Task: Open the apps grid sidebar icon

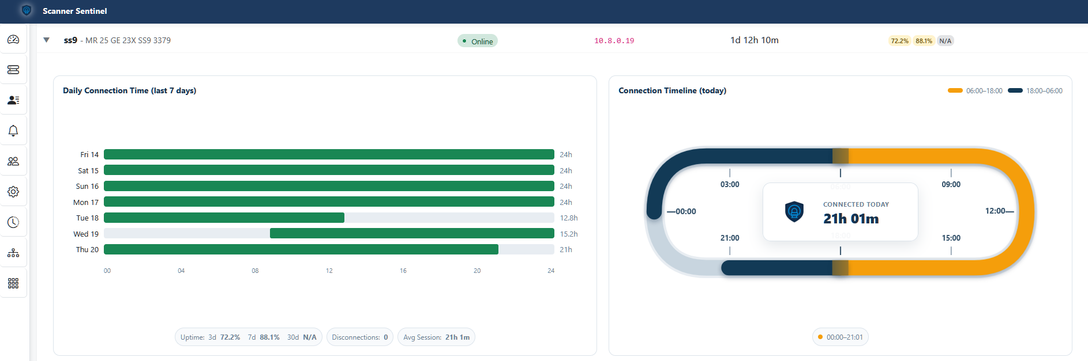Action: [x=13, y=283]
